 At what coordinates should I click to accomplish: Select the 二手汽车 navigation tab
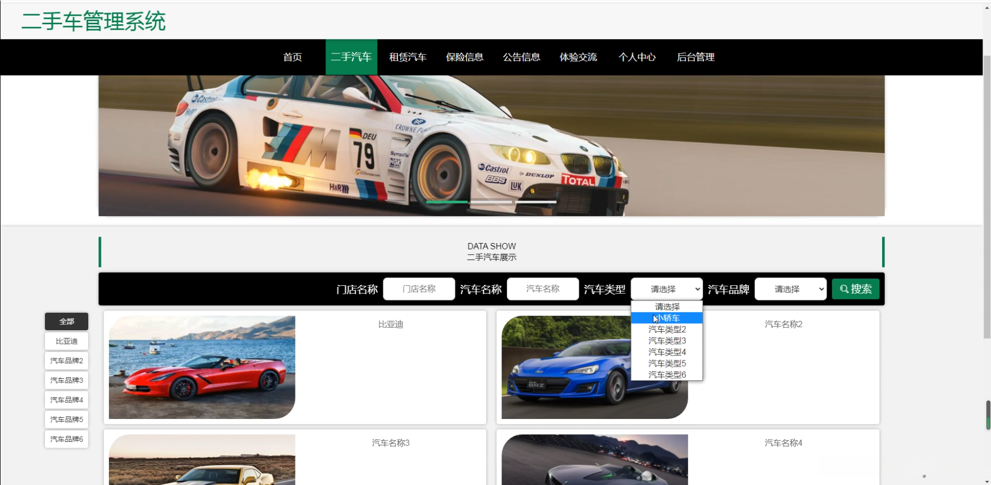pyautogui.click(x=351, y=57)
